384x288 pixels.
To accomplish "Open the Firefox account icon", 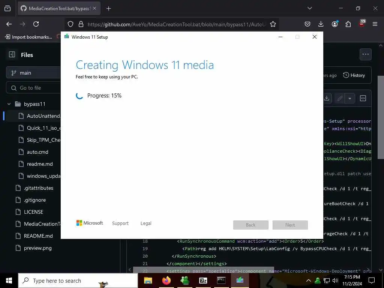I will (334, 24).
